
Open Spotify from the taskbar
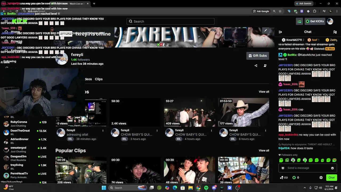tap(206, 188)
